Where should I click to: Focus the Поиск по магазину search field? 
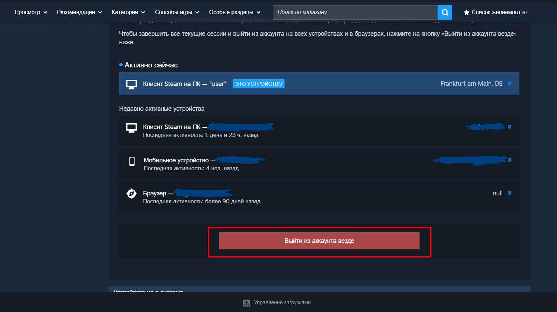[355, 12]
